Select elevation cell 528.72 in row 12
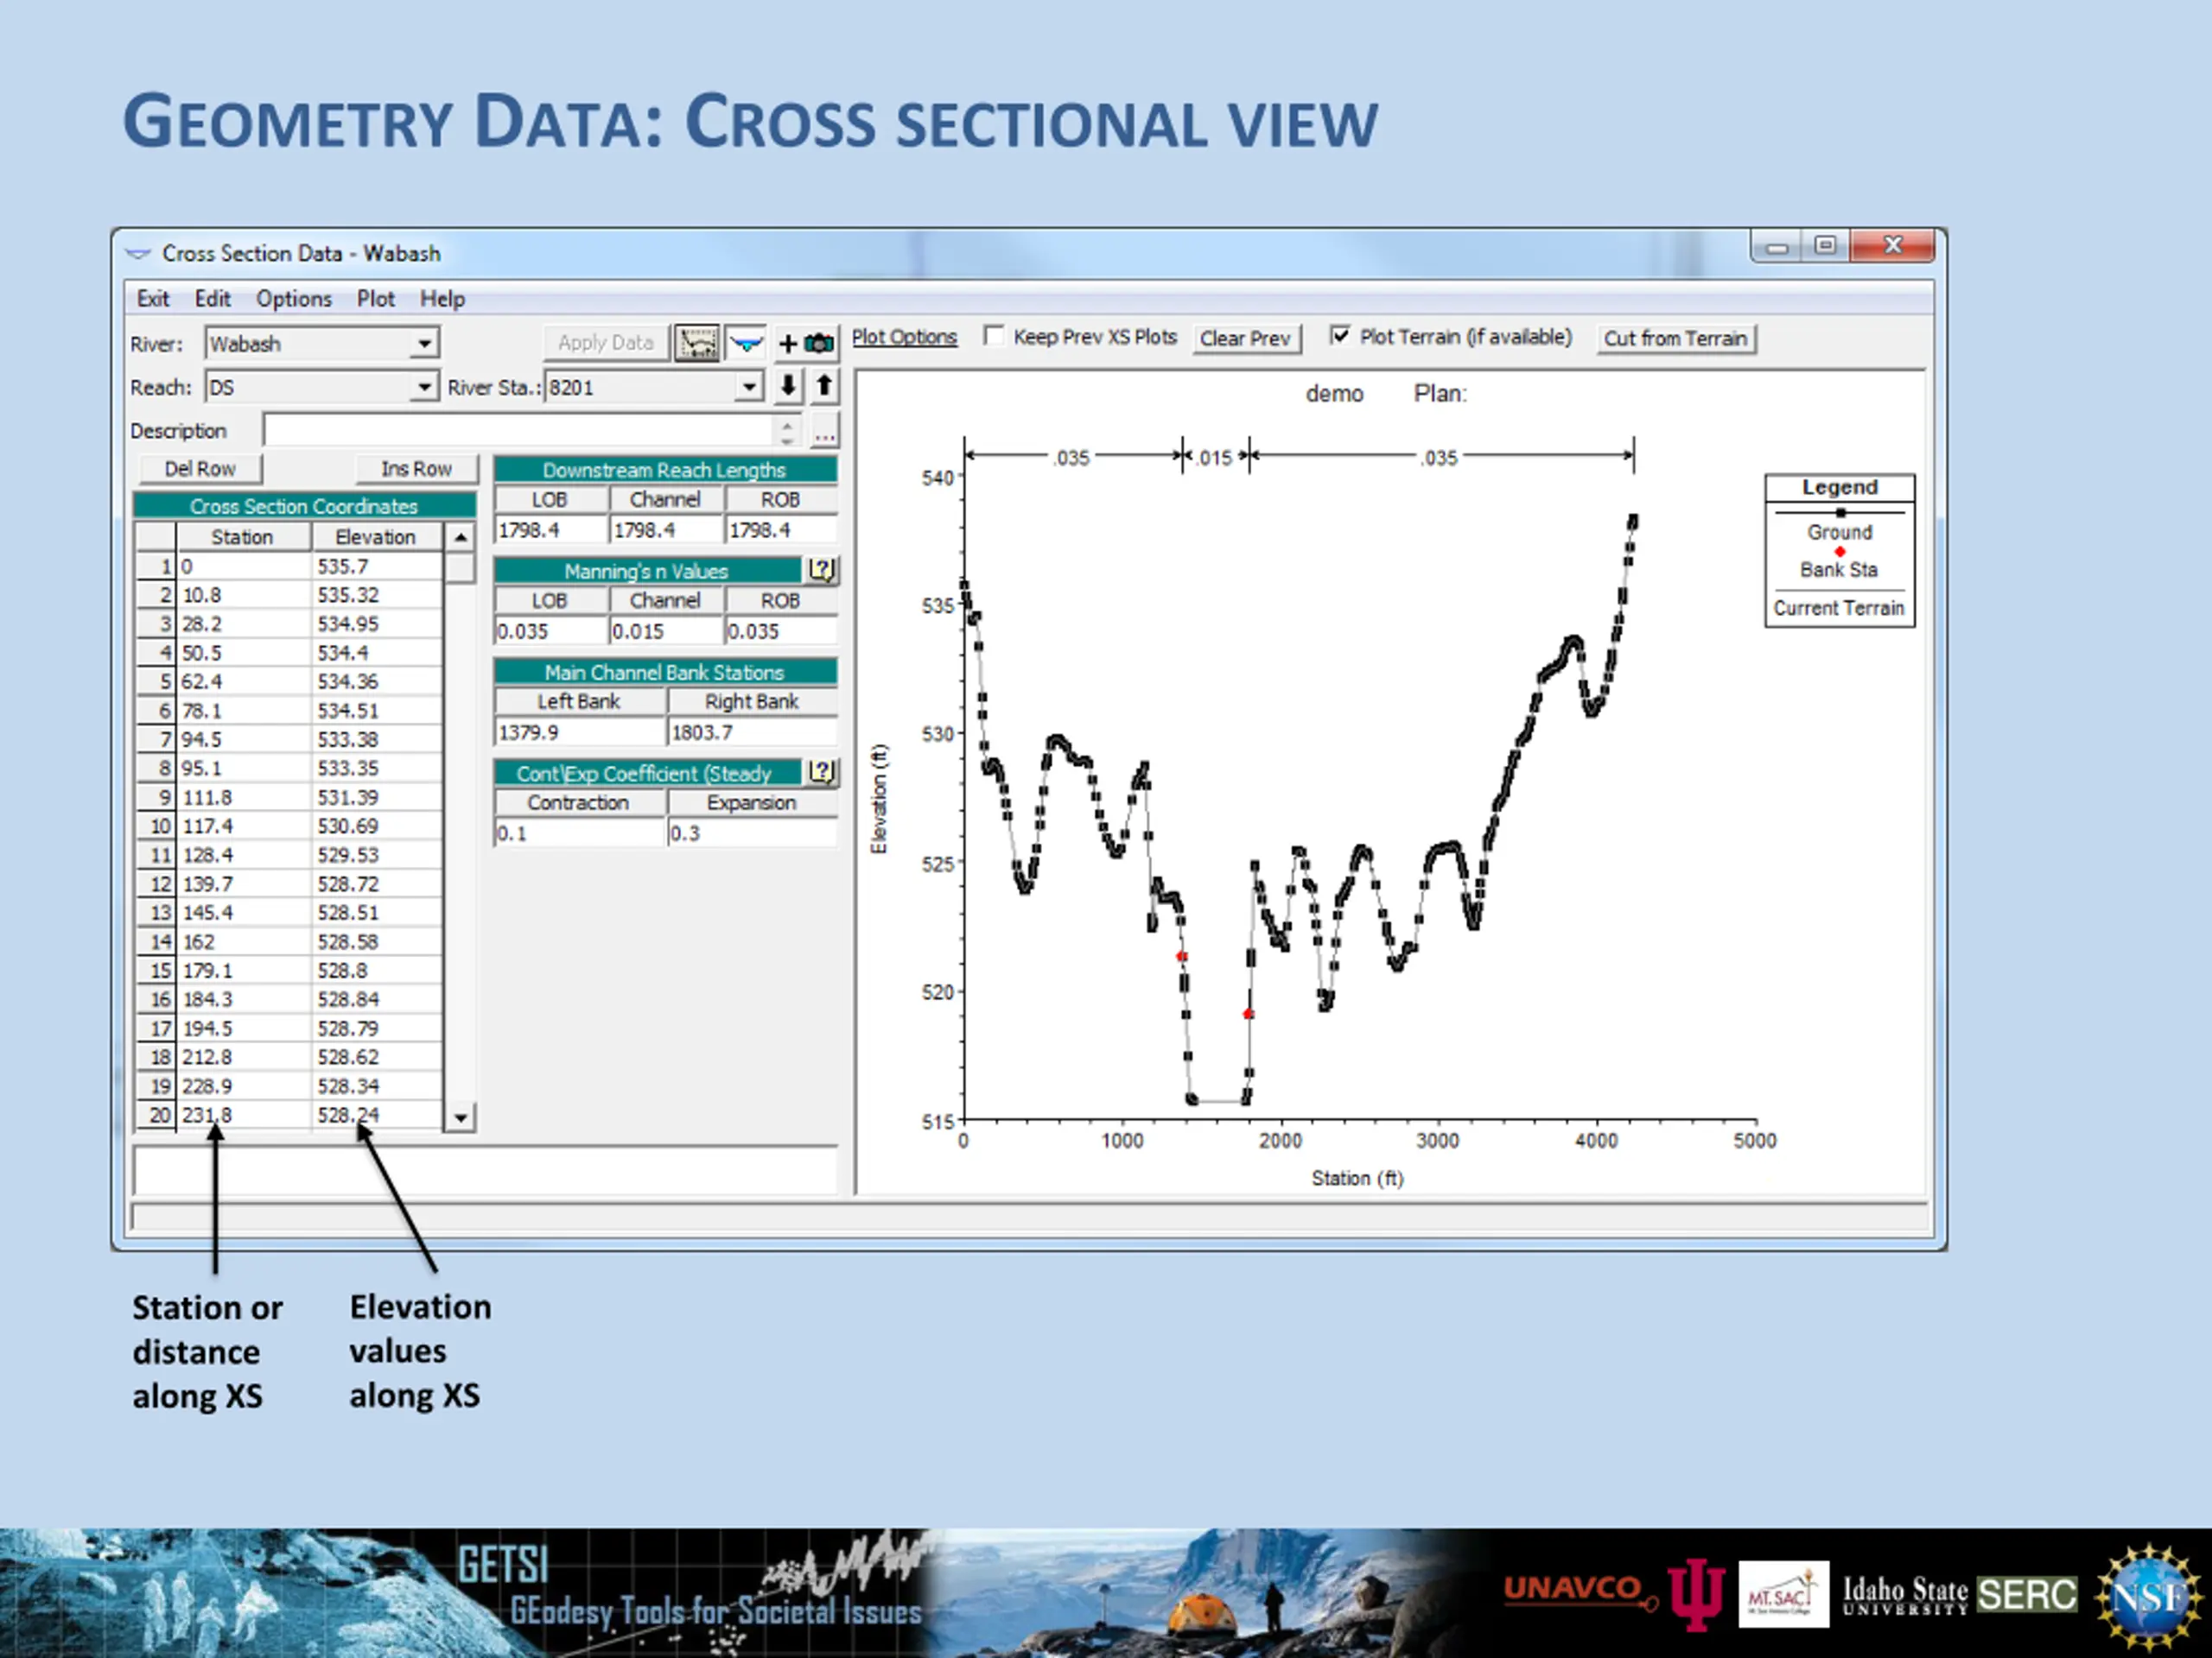The image size is (2212, 1658). coord(377,884)
